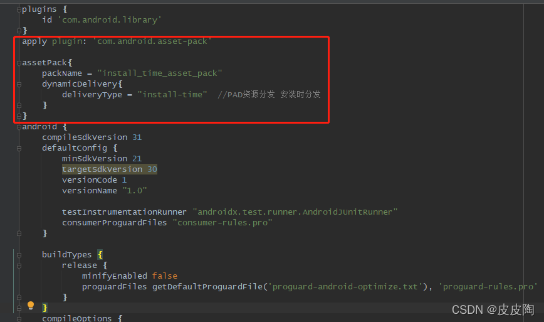Click the packName property name
This screenshot has width=544, height=322.
click(62, 73)
